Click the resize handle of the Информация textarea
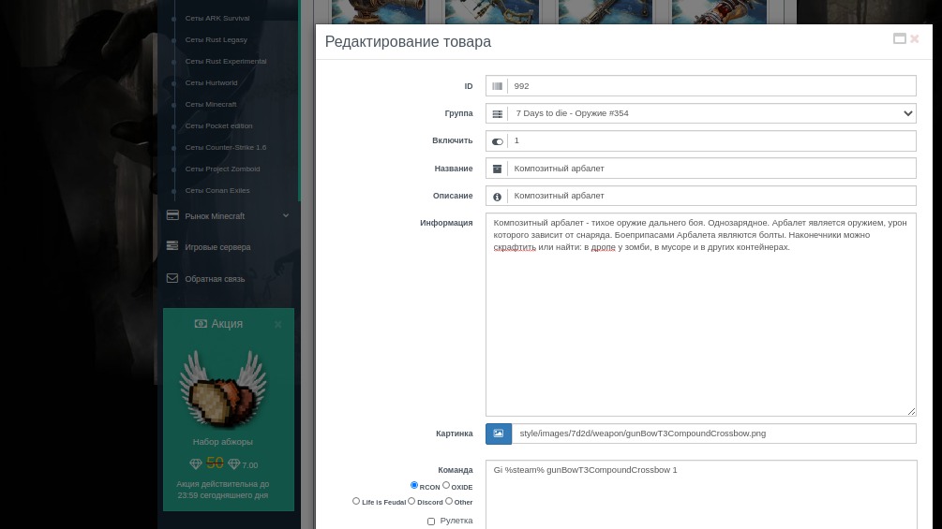Image resolution: width=942 pixels, height=529 pixels. pos(911,411)
